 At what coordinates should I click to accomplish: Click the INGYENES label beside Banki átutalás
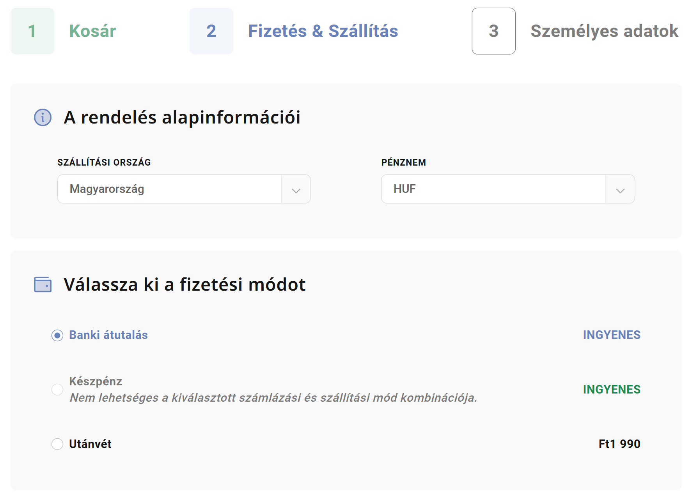tap(611, 334)
